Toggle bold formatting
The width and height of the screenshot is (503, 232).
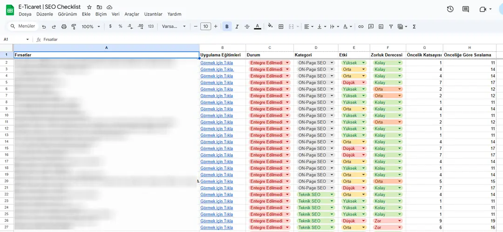[227, 27]
